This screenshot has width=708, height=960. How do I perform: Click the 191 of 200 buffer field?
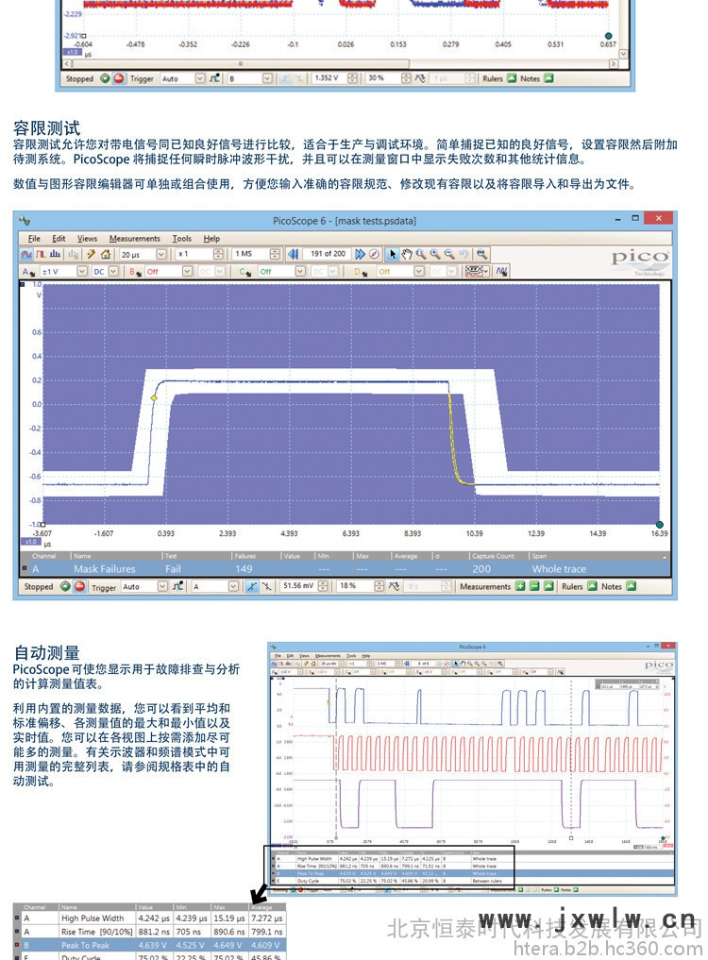(x=328, y=254)
